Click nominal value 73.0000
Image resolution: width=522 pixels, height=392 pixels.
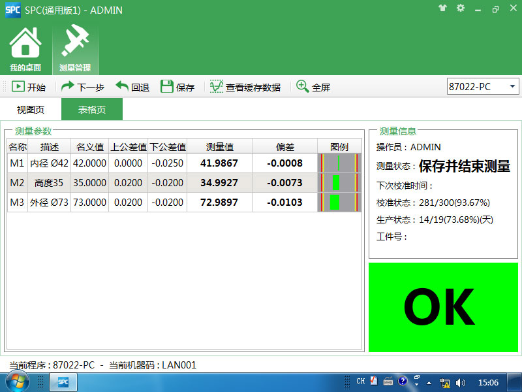[89, 203]
